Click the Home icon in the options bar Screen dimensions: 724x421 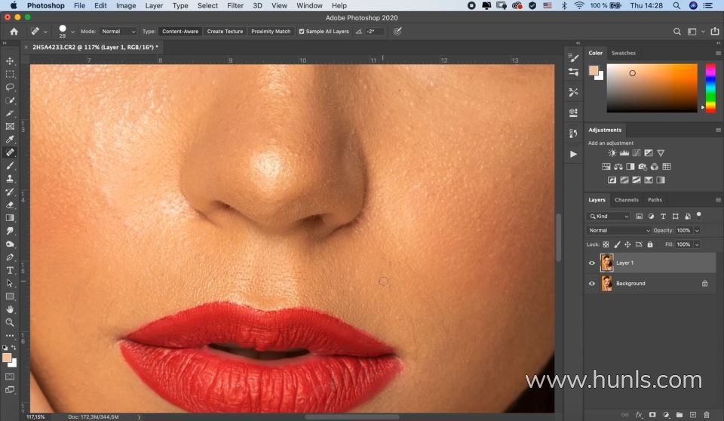(14, 32)
